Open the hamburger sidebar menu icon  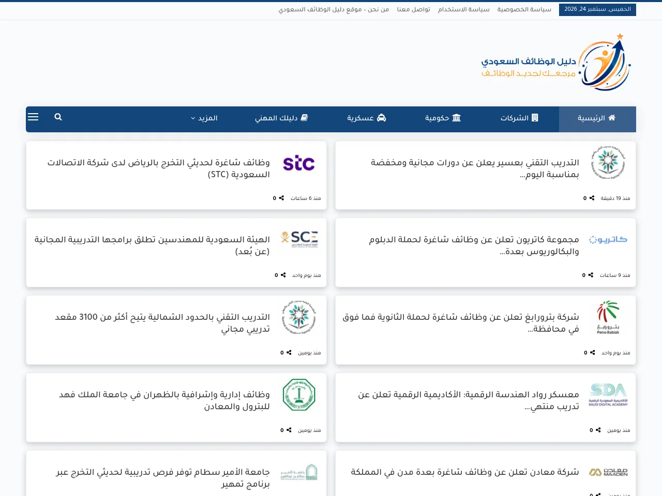coord(33,117)
